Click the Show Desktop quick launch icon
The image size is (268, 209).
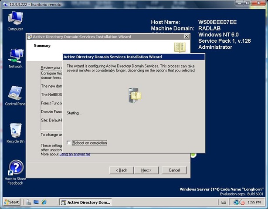pos(36,202)
